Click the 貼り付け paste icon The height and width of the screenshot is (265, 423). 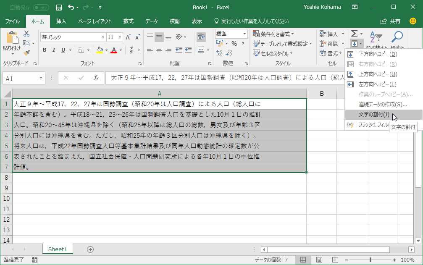[12, 38]
